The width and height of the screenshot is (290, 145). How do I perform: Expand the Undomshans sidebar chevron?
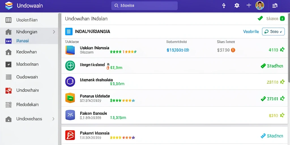coord(53,119)
